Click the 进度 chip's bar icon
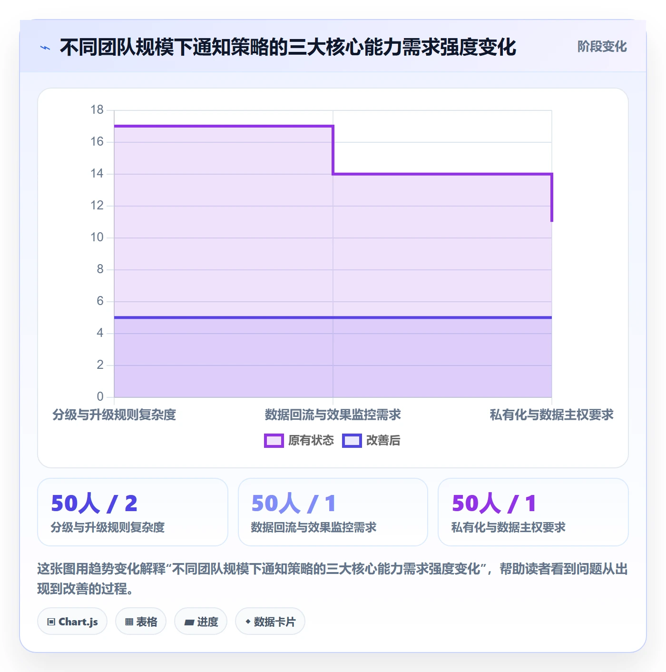Viewport: 666px width, 672px height. 189,622
